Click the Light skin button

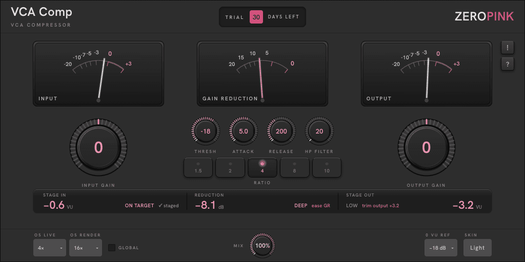[x=477, y=248]
